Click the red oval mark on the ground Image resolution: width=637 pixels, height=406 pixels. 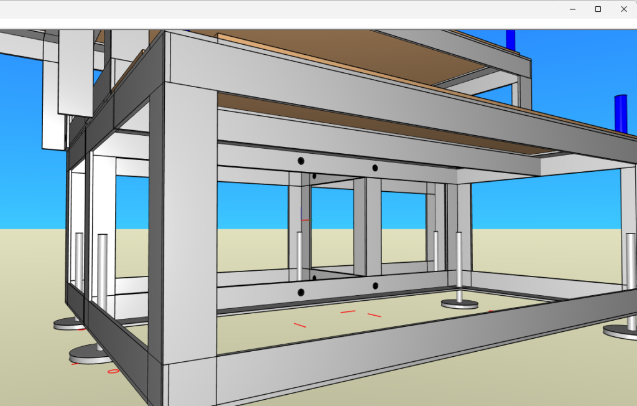click(x=113, y=372)
